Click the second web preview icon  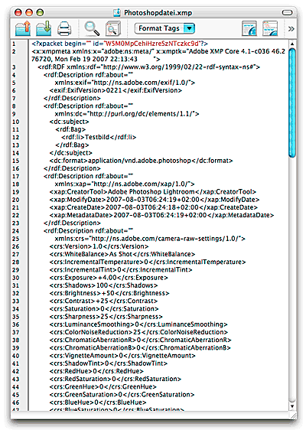point(270,28)
